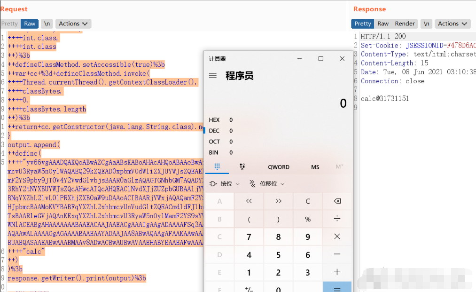Click digit 9 on calculator
Screen dimensions: 476x292
307,237
